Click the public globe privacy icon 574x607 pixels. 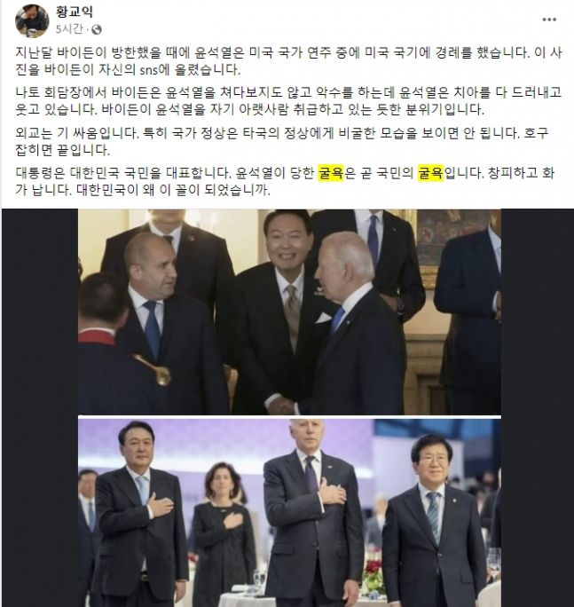click(97, 29)
